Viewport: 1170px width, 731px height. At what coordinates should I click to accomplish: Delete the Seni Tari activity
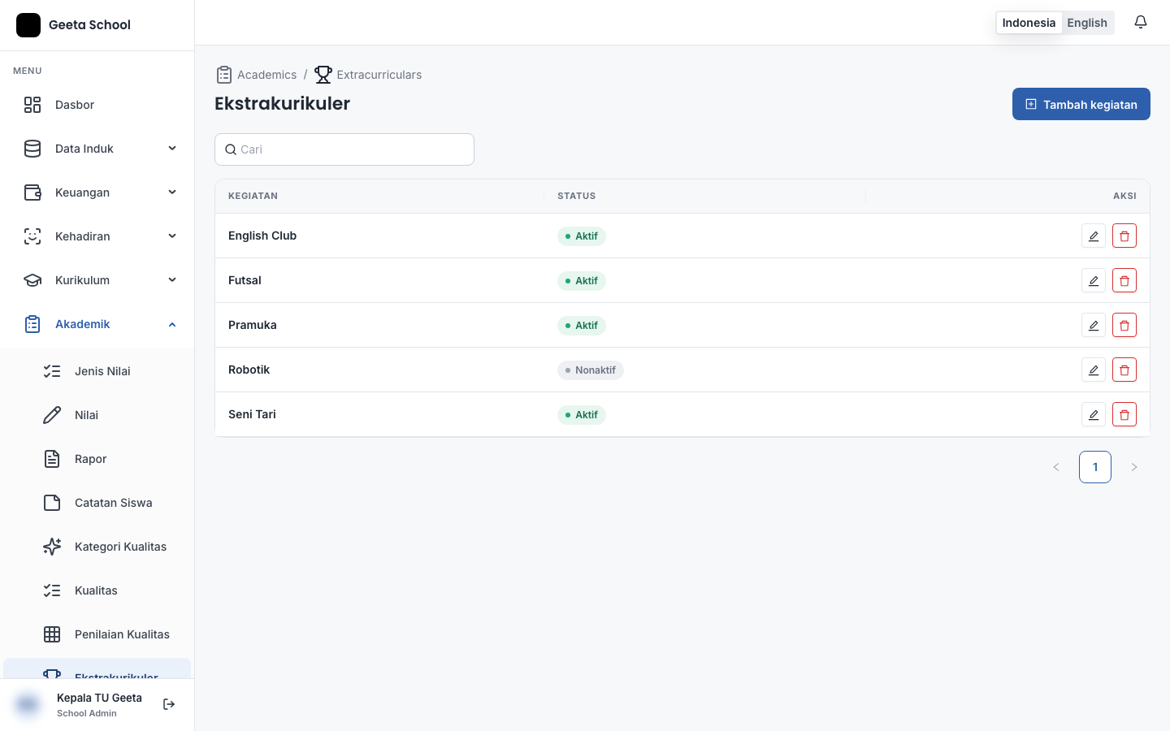click(x=1124, y=414)
